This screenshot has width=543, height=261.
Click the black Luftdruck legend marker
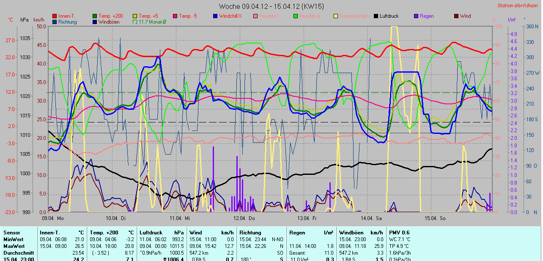pos(376,16)
